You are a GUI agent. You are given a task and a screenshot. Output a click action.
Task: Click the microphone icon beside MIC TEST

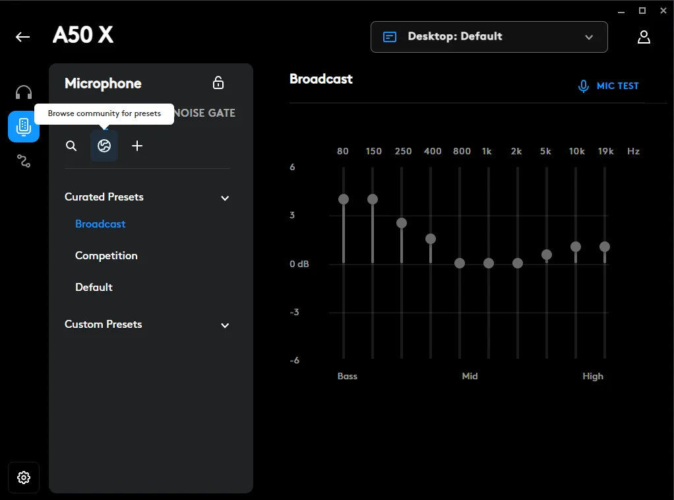click(x=583, y=86)
